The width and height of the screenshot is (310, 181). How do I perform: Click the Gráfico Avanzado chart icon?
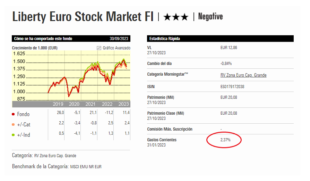coord(99,48)
